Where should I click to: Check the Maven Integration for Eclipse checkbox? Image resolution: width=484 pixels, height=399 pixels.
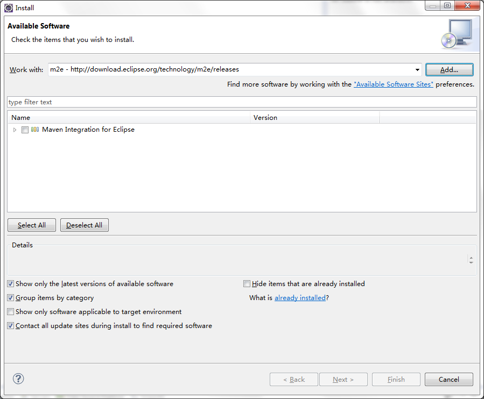pyautogui.click(x=25, y=130)
